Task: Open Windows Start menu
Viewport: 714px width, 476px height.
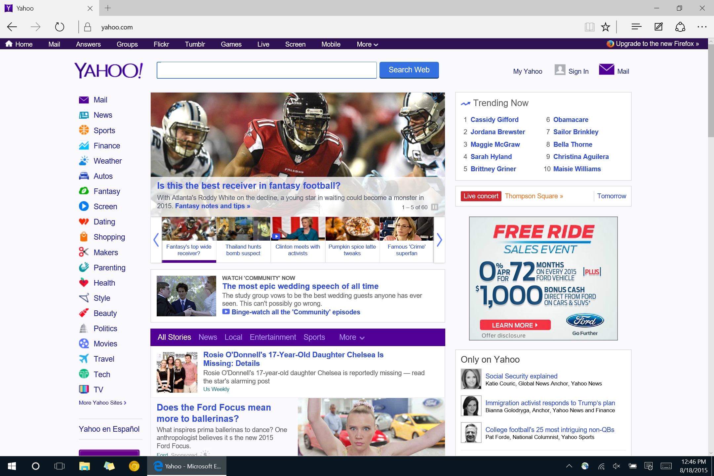Action: [x=12, y=466]
